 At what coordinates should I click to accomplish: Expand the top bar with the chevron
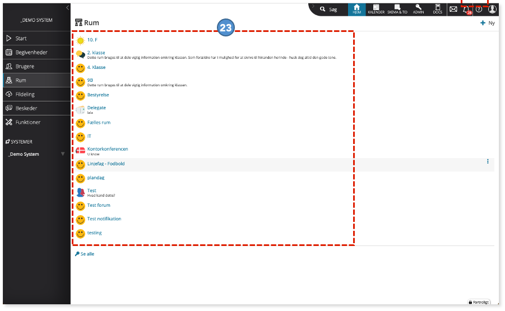(x=313, y=6)
